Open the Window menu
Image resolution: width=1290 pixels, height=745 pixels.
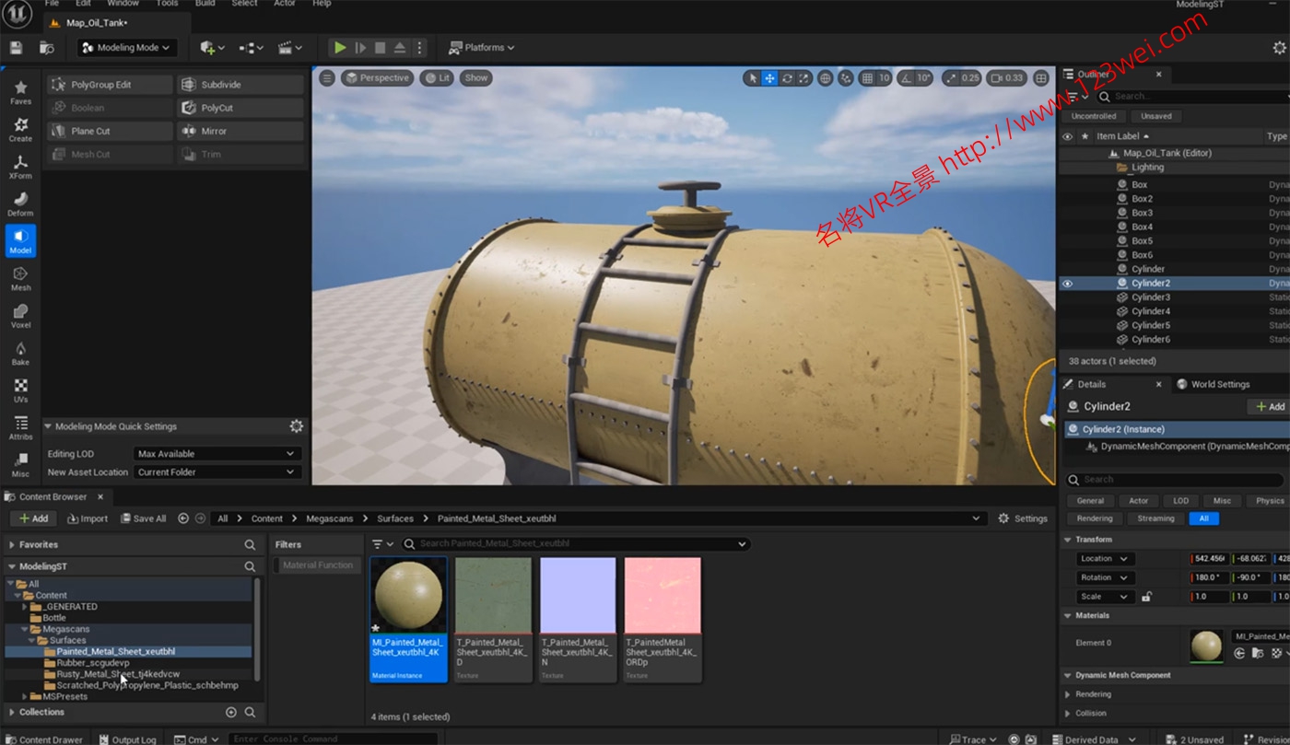pyautogui.click(x=123, y=4)
